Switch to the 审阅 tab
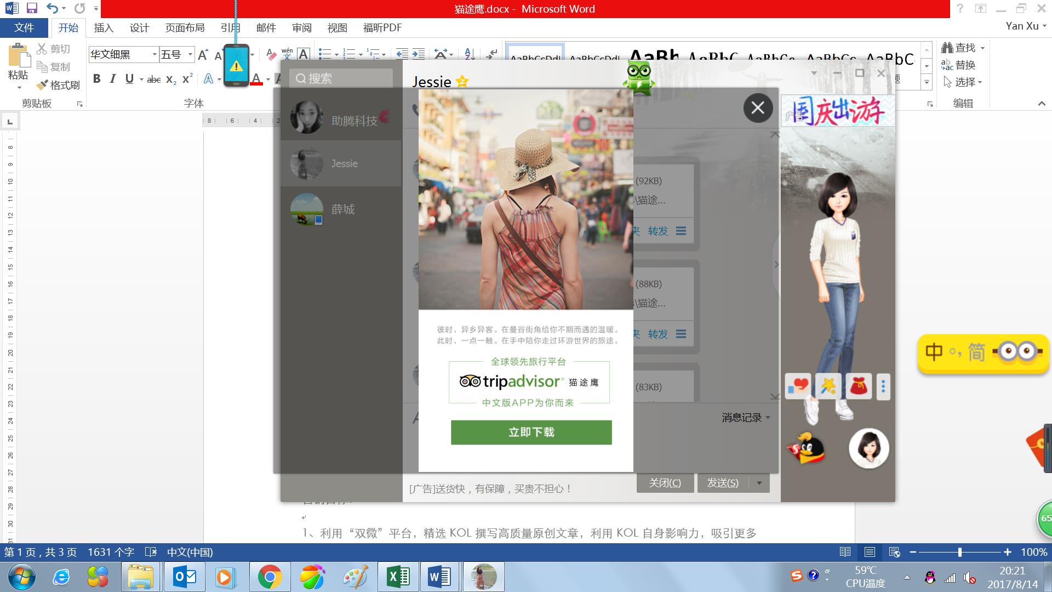 point(302,27)
